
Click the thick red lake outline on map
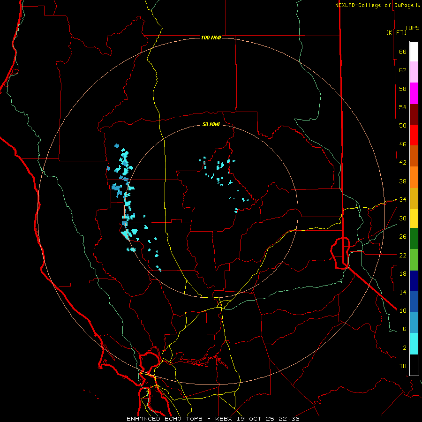point(340,253)
